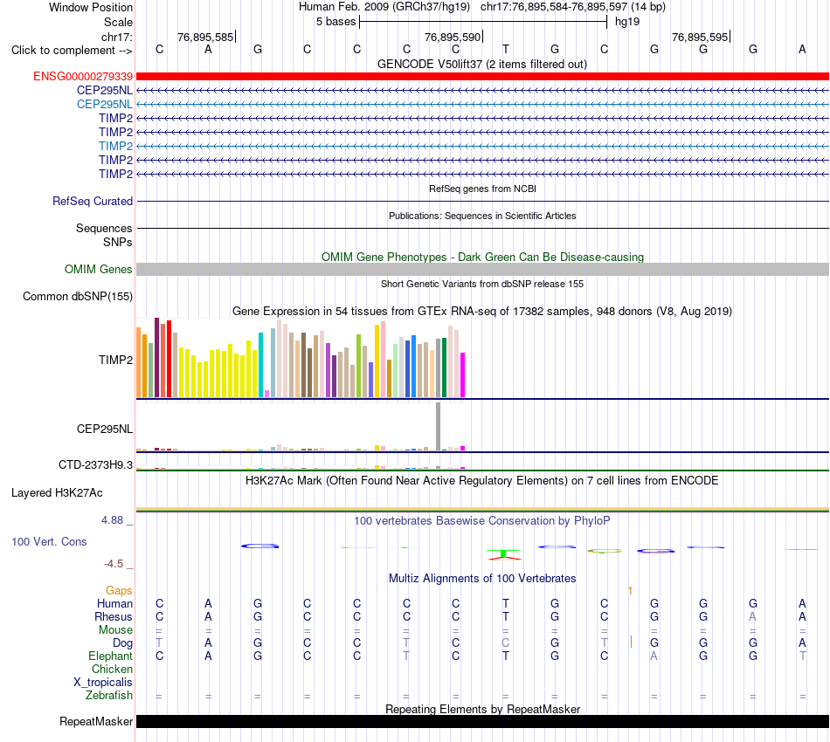Click the OMIM Genes track label
The height and width of the screenshot is (742, 830).
pos(99,269)
